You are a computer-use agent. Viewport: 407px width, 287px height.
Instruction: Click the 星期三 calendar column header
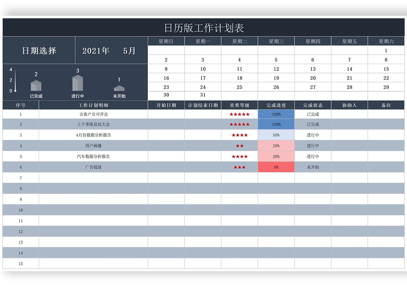pyautogui.click(x=276, y=41)
